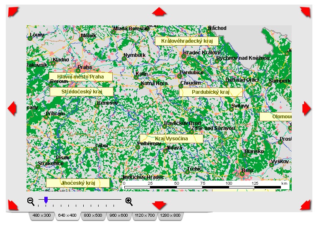Pan map east with right arrow
Screen dimensions: 319x225
pos(307,108)
